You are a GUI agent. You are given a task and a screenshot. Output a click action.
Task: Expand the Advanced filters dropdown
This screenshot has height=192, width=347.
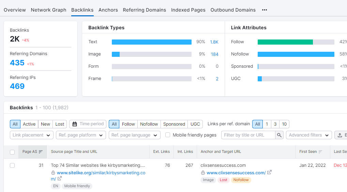309,135
